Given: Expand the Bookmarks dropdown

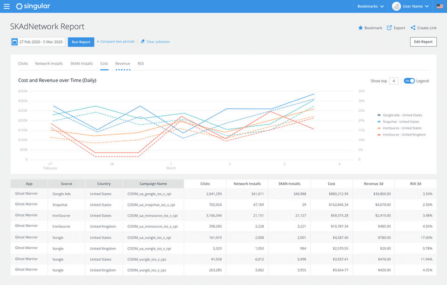Looking at the screenshot, I should coord(371,6).
